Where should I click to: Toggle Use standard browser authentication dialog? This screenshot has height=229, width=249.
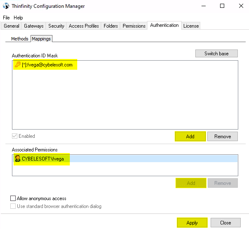pos(13,206)
